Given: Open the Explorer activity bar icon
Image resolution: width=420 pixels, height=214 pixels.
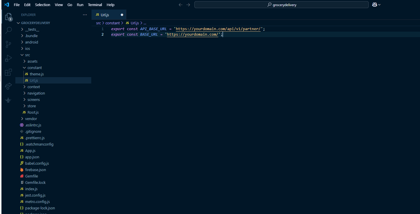Looking at the screenshot, I should pos(8,17).
